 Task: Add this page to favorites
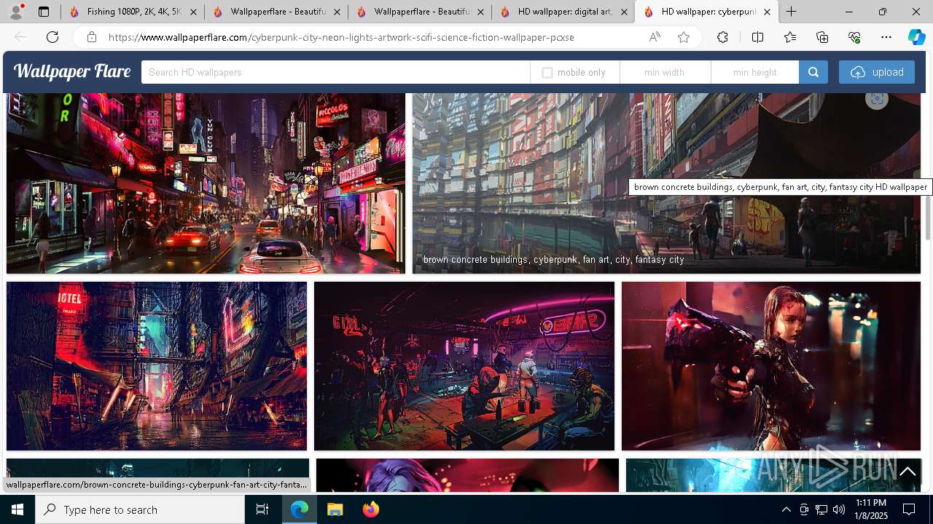(684, 37)
